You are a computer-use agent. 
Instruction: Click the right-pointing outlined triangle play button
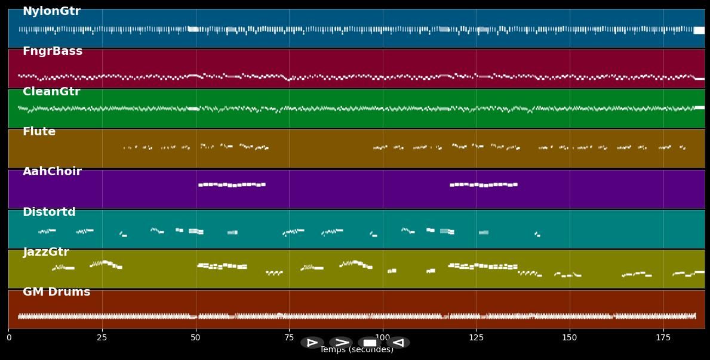click(312, 343)
